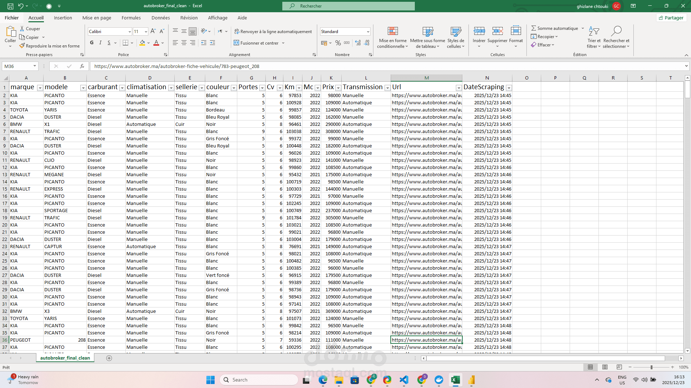Open the marque column filter dropdown
This screenshot has height=388, width=691.
coord(40,88)
